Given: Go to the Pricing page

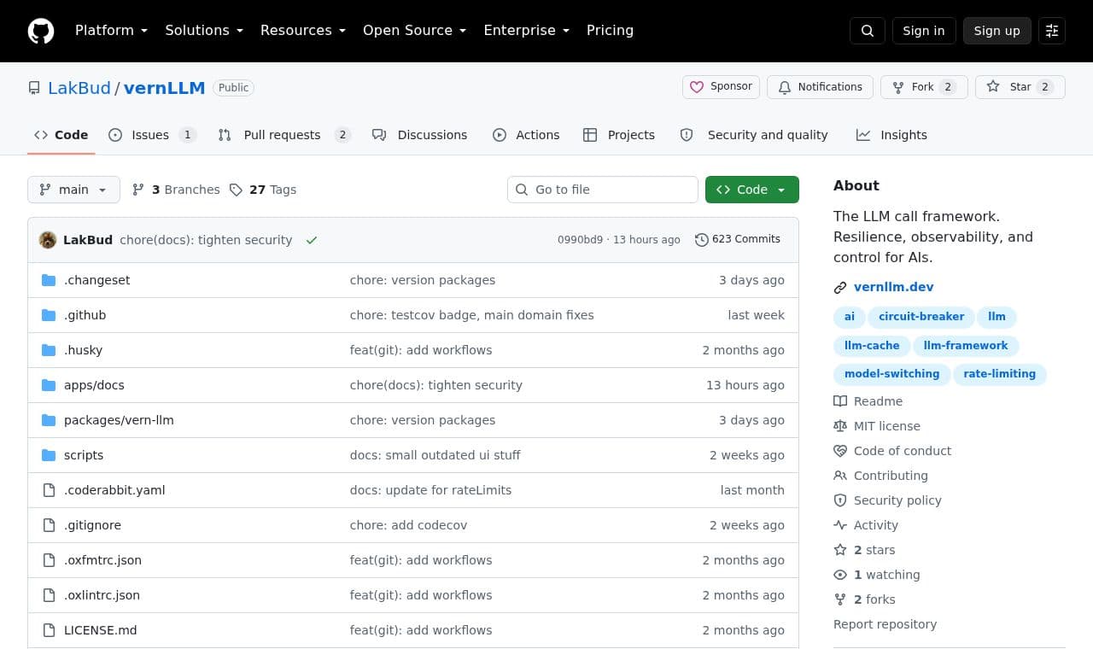Looking at the screenshot, I should (x=610, y=31).
